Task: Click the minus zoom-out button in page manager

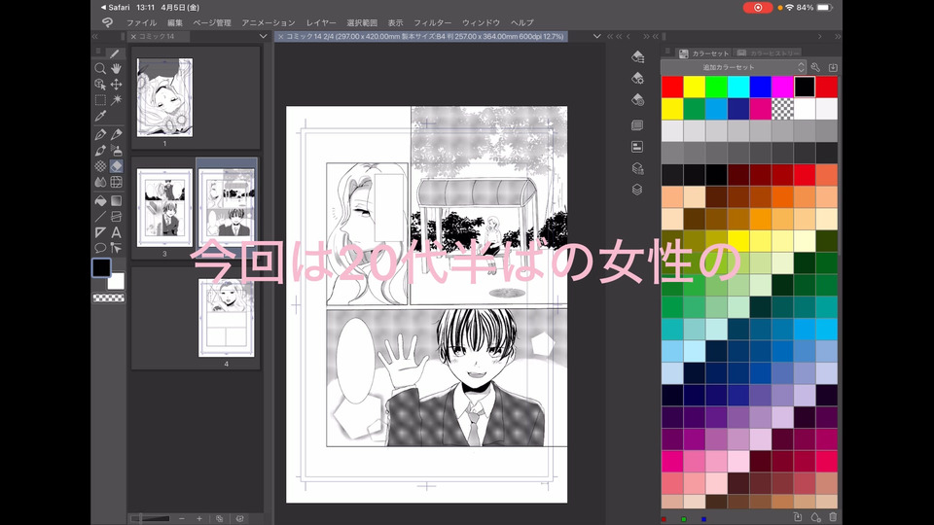Action: pos(182,518)
